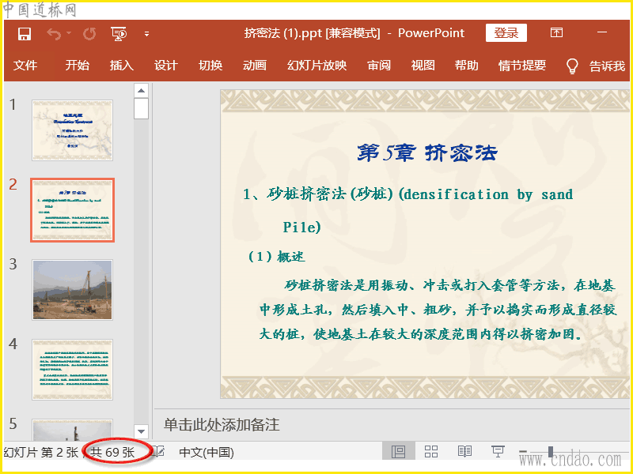Open the Undo history dropdown arrow
Viewport: 633px width, 474px height.
pyautogui.click(x=69, y=33)
